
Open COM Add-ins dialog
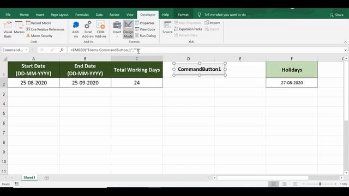tap(100, 29)
